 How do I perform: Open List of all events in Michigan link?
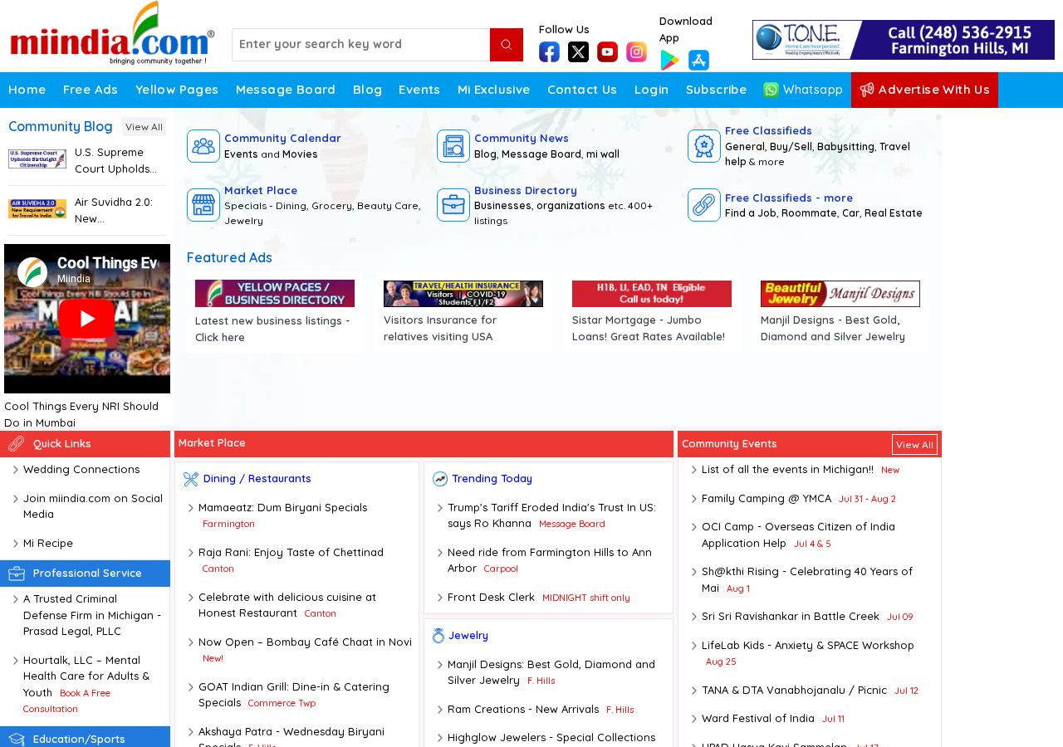[x=787, y=470]
